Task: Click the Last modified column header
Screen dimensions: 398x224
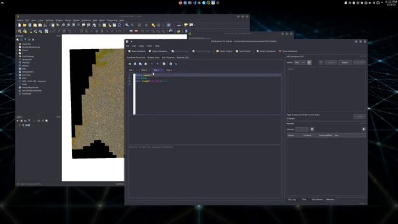Action: click(x=325, y=136)
